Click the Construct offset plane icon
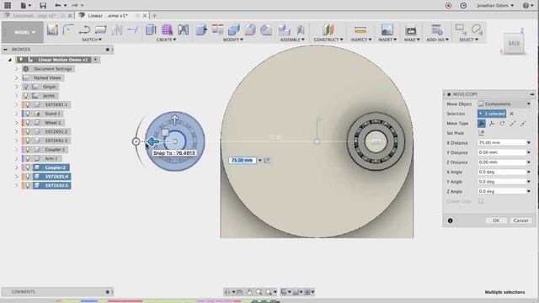Viewport: 539px width, 303px height. click(328, 30)
